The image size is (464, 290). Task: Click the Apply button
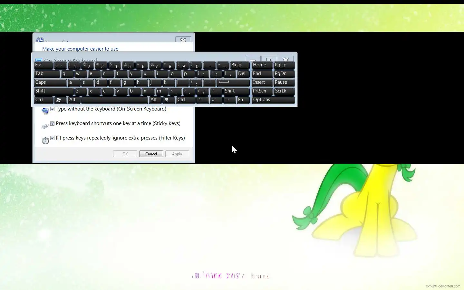177,154
